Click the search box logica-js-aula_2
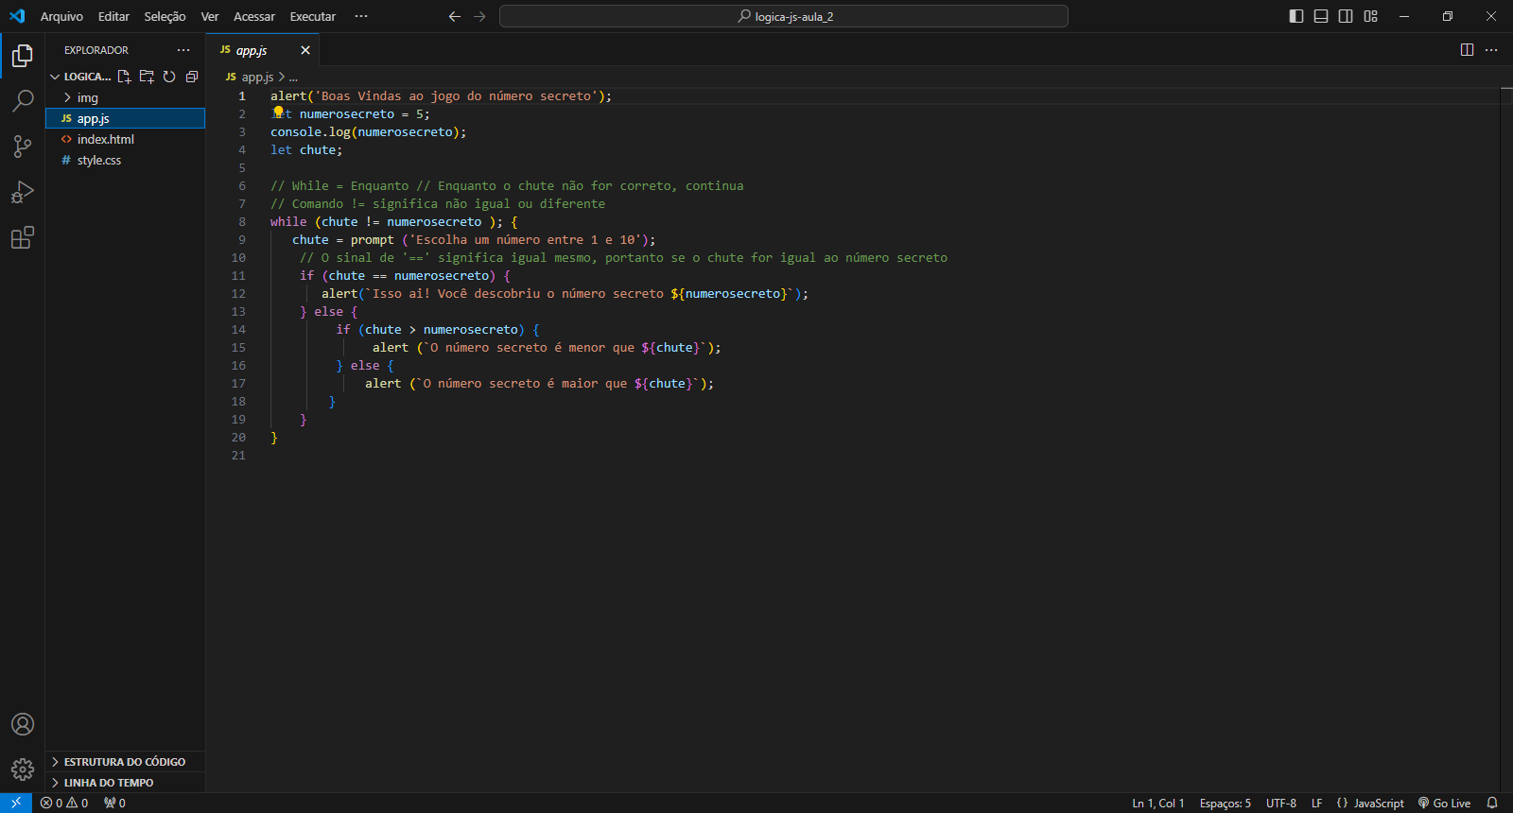 tap(784, 16)
